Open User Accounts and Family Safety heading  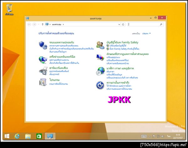(123, 42)
